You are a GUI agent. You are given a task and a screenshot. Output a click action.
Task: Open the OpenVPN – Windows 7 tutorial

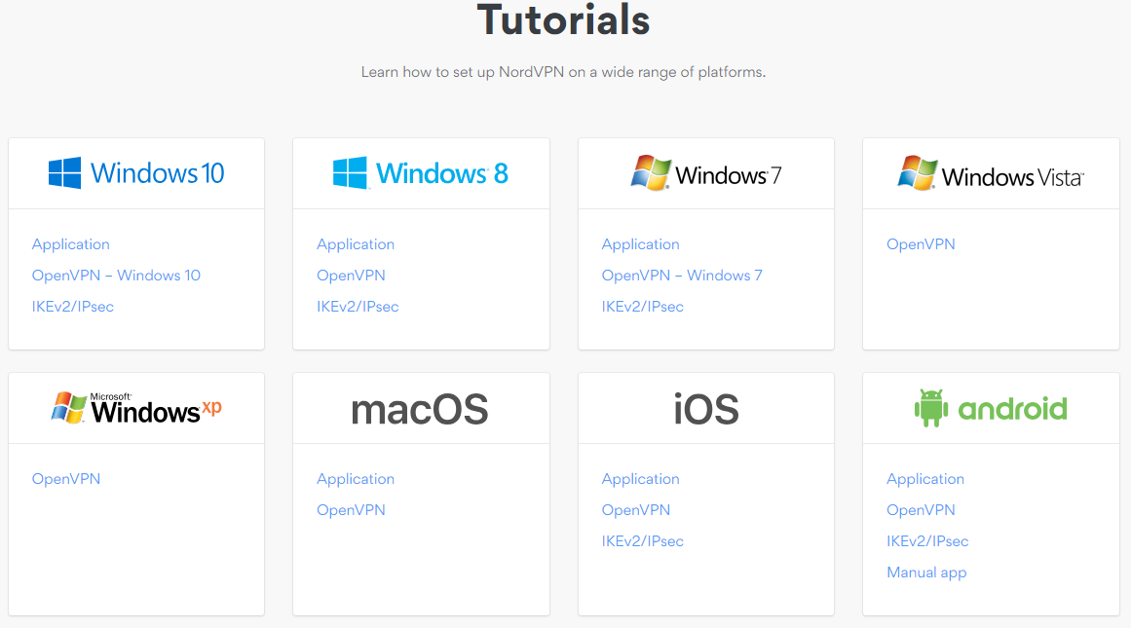[682, 276]
